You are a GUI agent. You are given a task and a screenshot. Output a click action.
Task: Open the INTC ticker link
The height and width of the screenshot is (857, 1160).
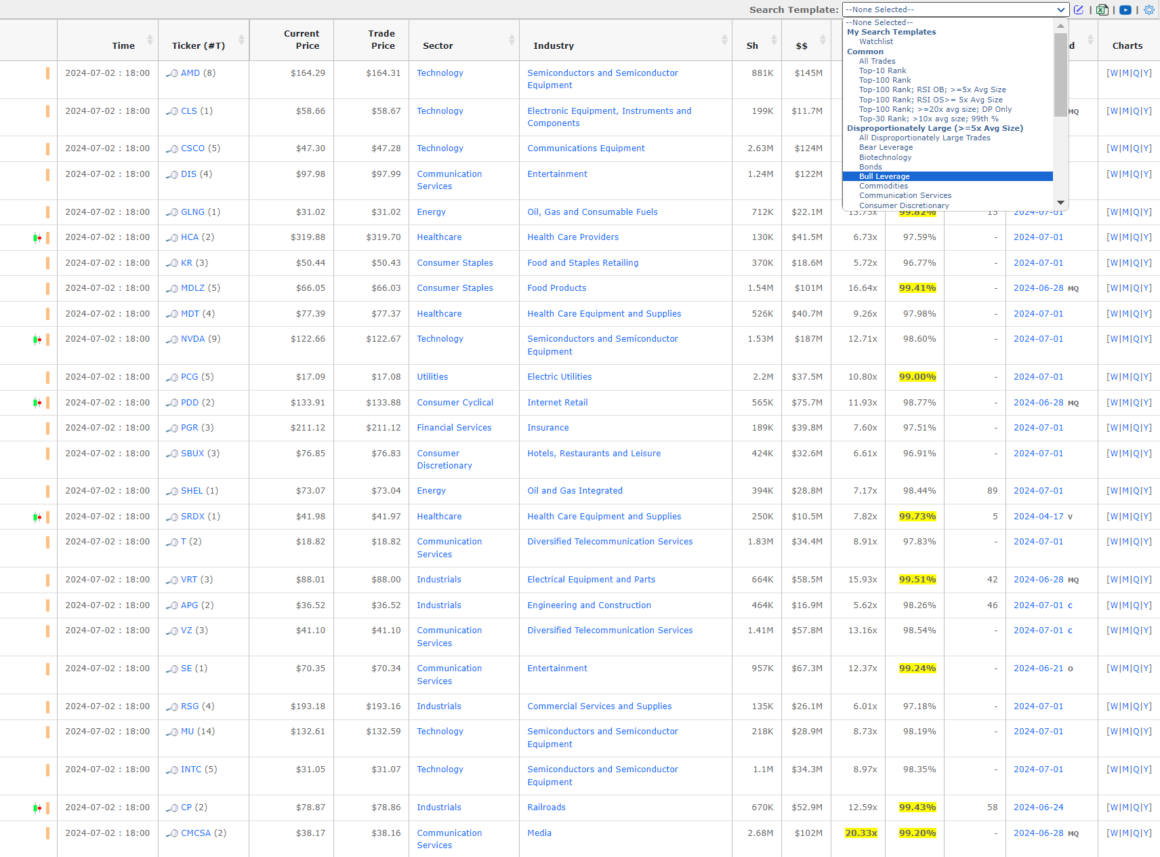tap(191, 770)
